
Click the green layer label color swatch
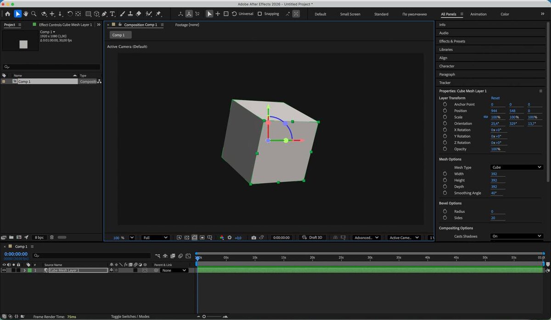(30, 270)
